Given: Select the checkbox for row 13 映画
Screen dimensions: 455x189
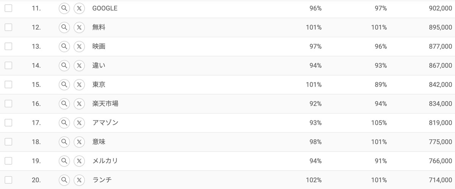Looking at the screenshot, I should (8, 46).
